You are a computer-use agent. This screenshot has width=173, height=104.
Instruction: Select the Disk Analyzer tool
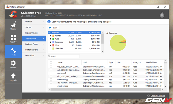point(34,39)
